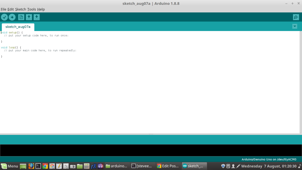This screenshot has height=170, width=302.
Task: Click the Verify sketch checkmark button
Action: click(x=4, y=17)
